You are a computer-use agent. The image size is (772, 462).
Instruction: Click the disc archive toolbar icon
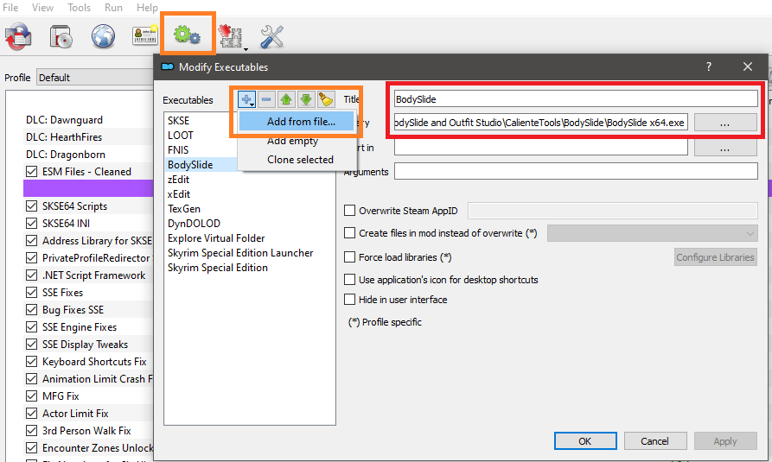[x=61, y=36]
